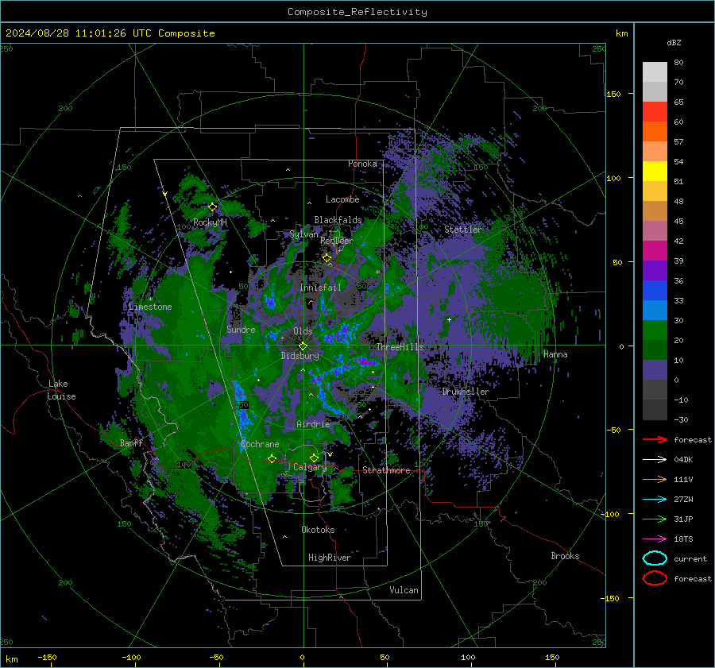The width and height of the screenshot is (715, 668).
Task: Click the Banff city label
Action: pos(131,442)
